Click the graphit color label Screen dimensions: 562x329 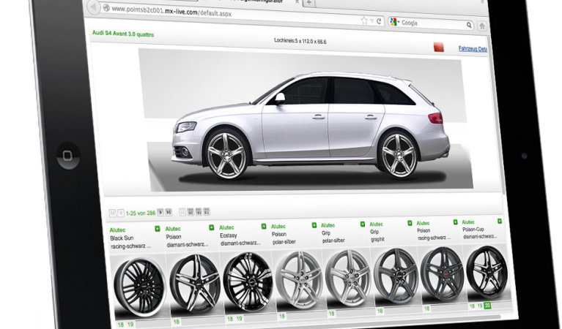pyautogui.click(x=377, y=240)
